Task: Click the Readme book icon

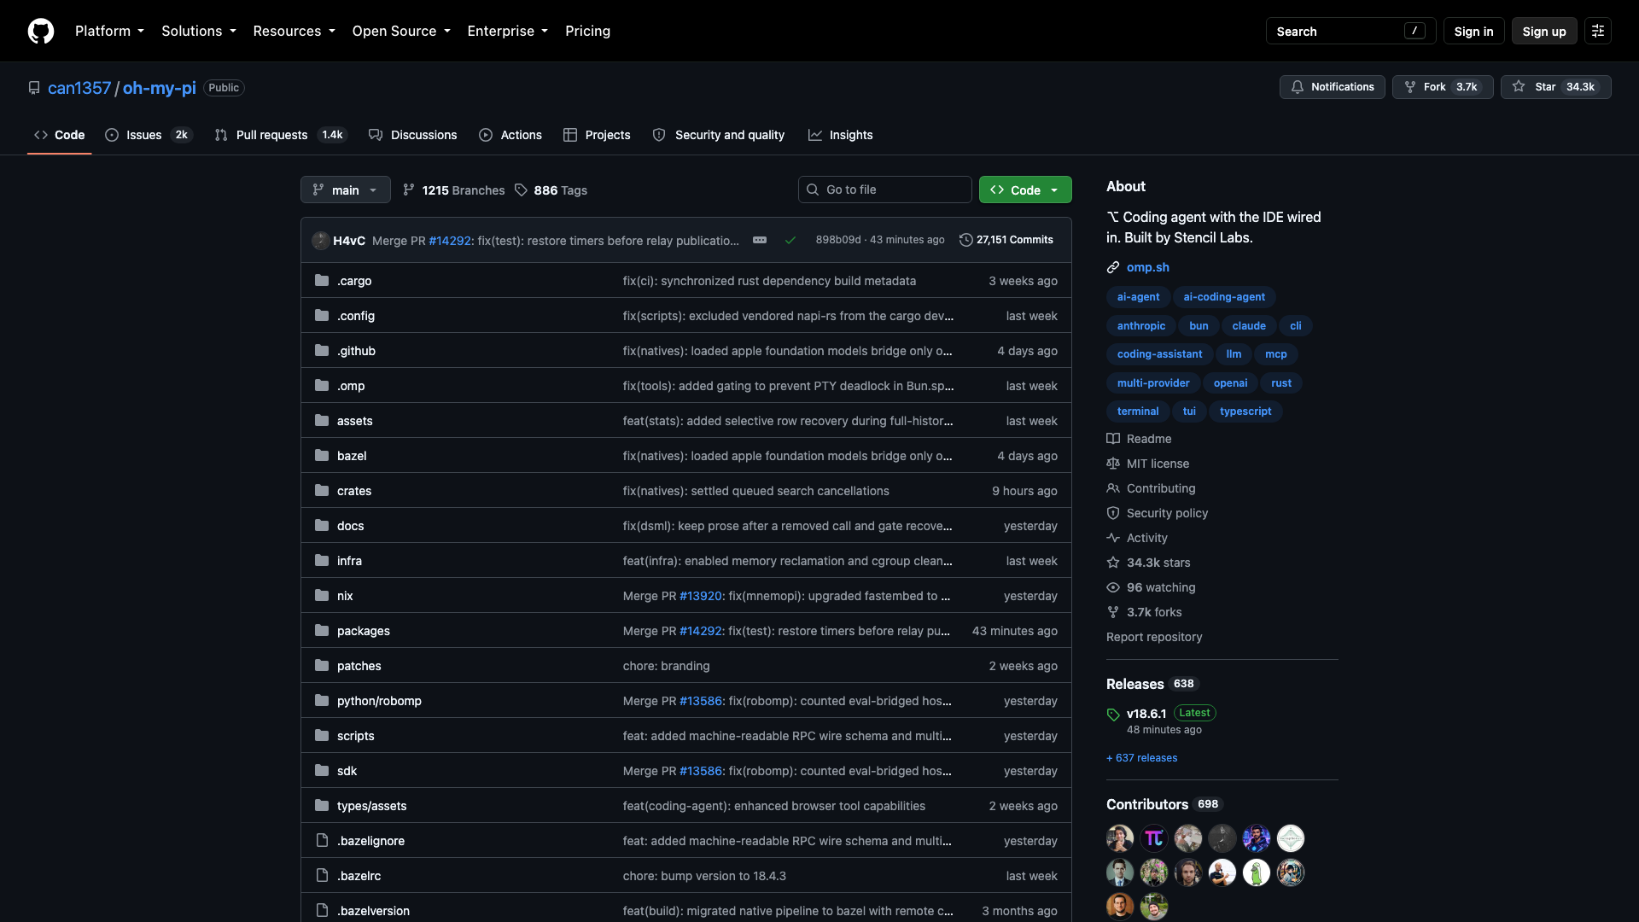Action: pos(1113,439)
